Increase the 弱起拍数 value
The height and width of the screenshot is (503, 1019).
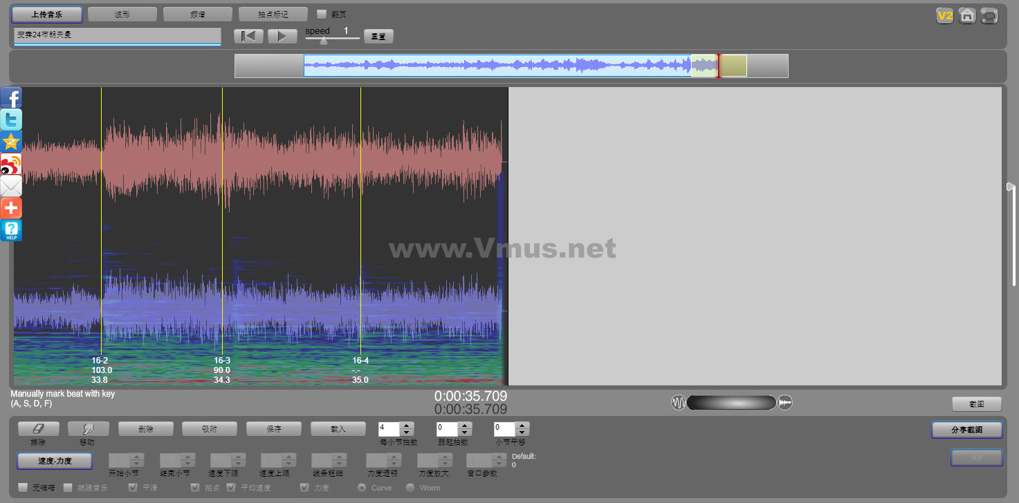(465, 426)
